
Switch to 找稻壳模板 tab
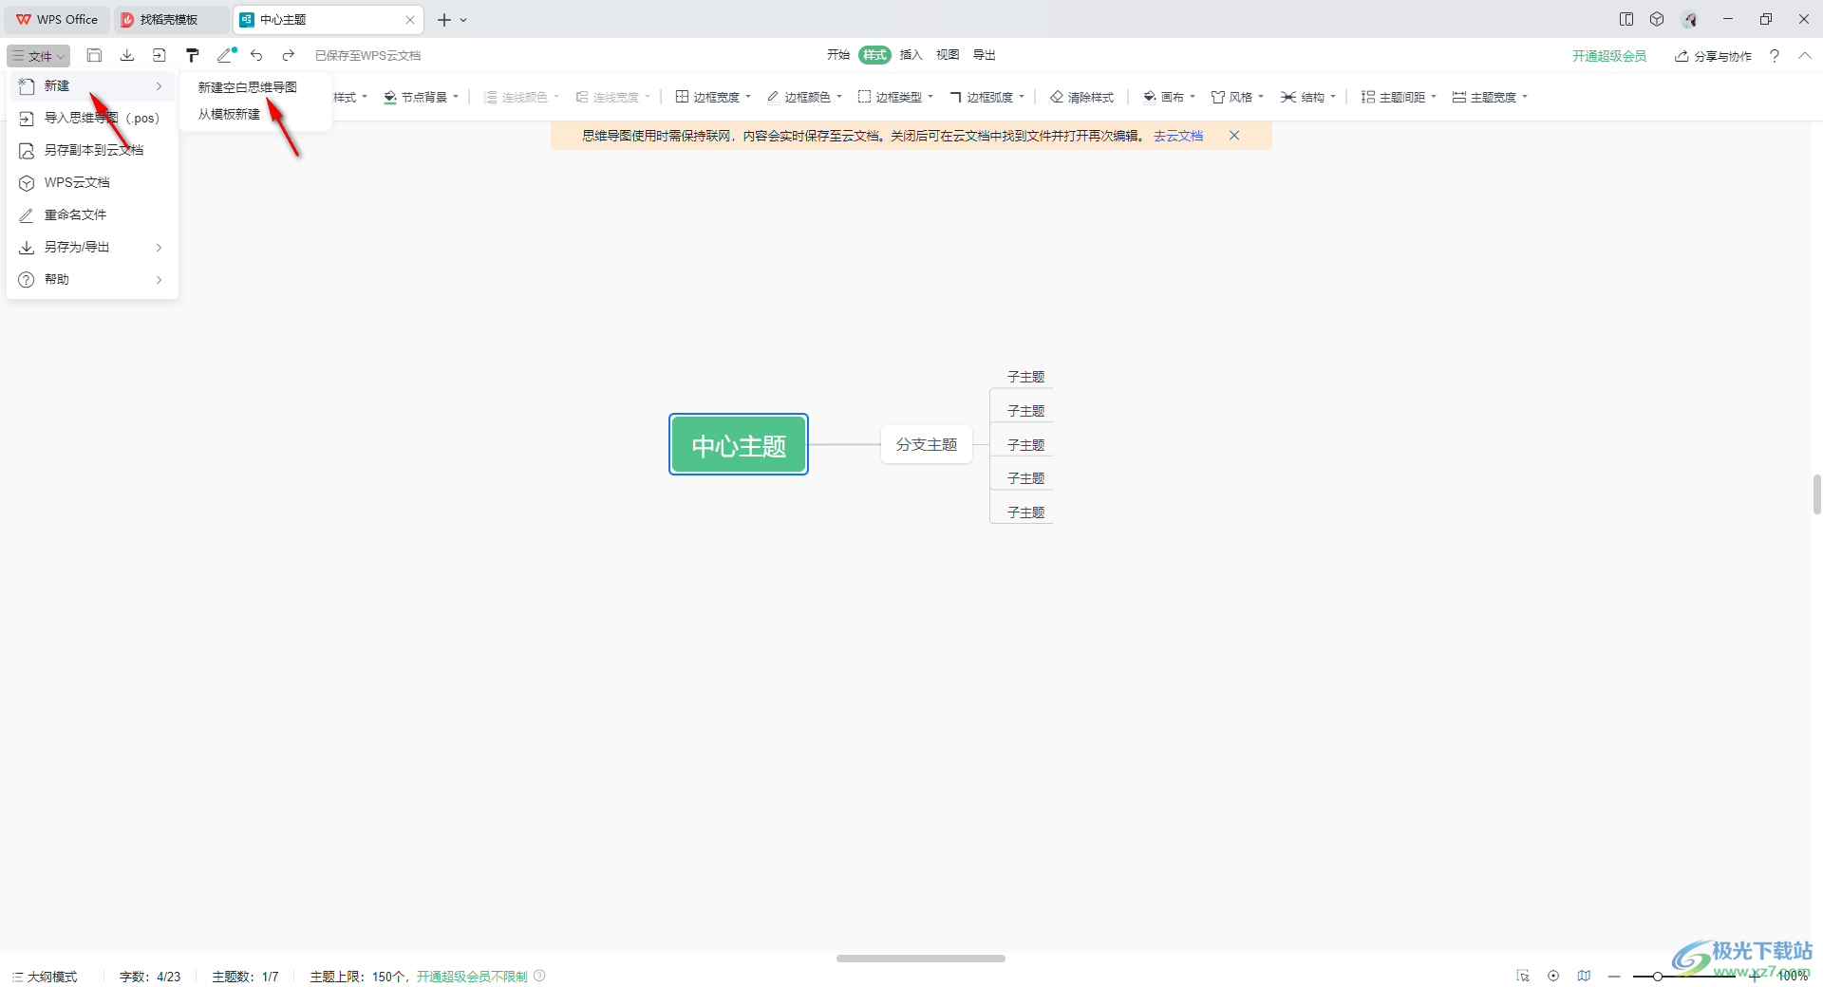click(x=169, y=19)
